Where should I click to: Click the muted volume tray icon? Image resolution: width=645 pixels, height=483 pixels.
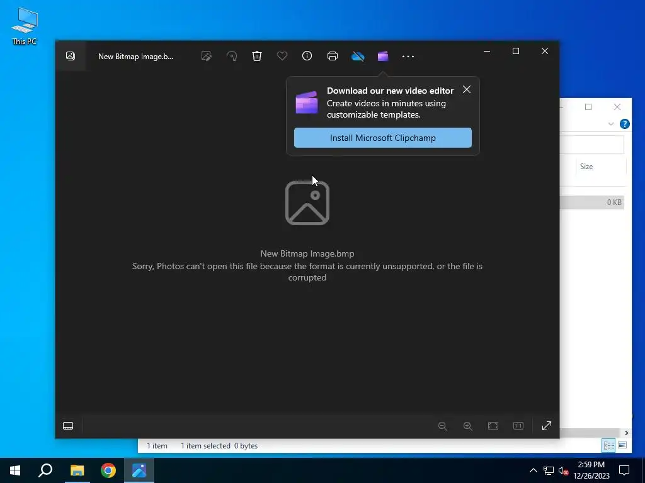pyautogui.click(x=563, y=470)
